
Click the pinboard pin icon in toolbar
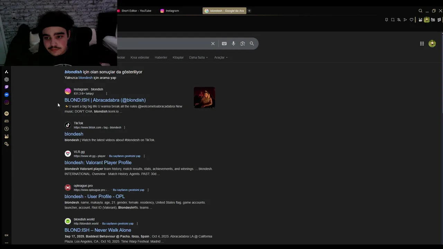tap(387, 20)
